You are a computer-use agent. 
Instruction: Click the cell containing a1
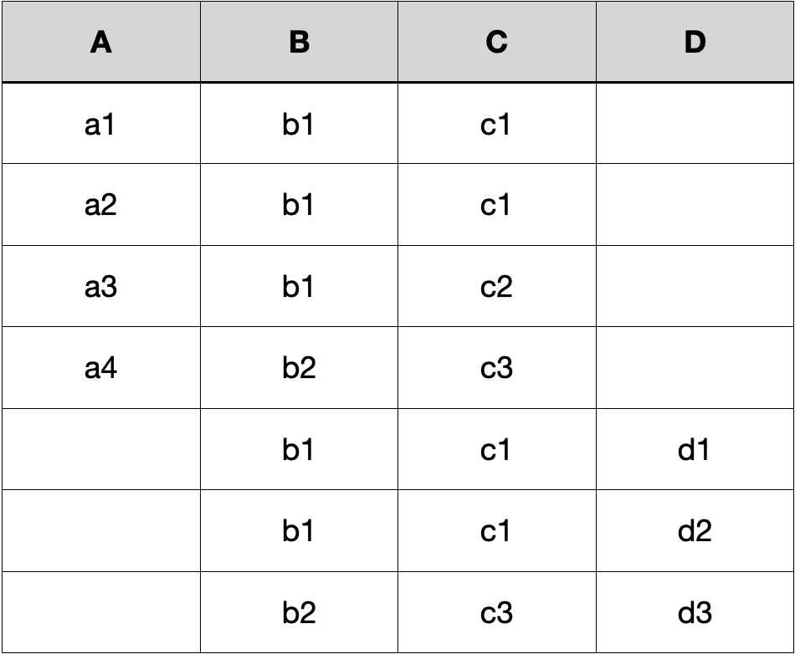pos(100,125)
